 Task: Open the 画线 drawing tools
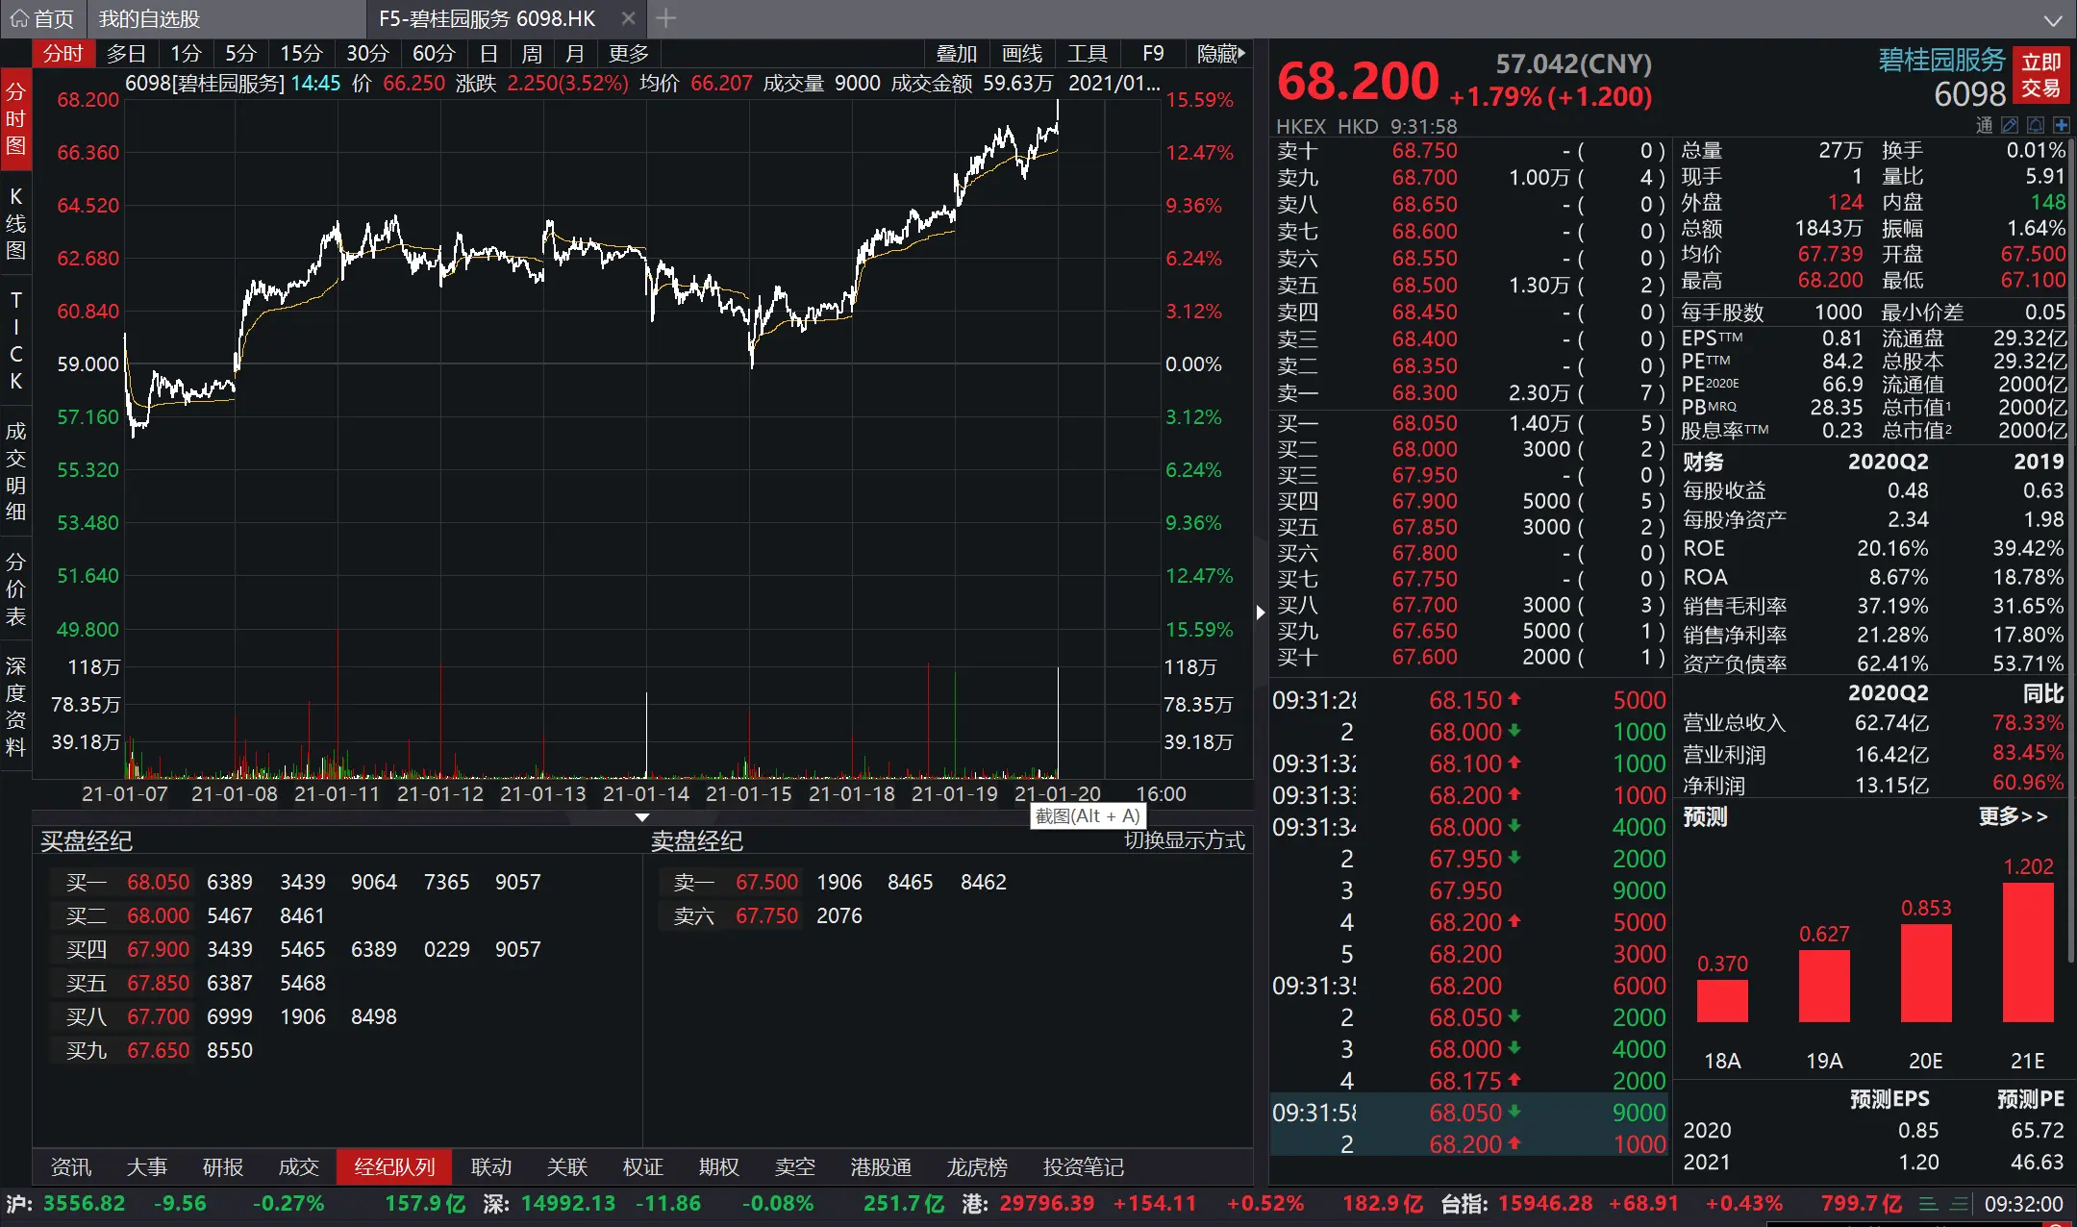[1021, 54]
